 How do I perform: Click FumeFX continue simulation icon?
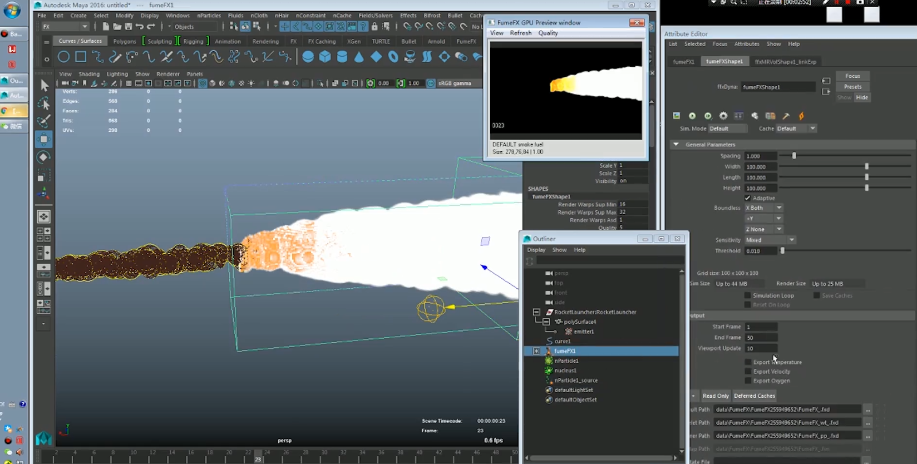708,116
